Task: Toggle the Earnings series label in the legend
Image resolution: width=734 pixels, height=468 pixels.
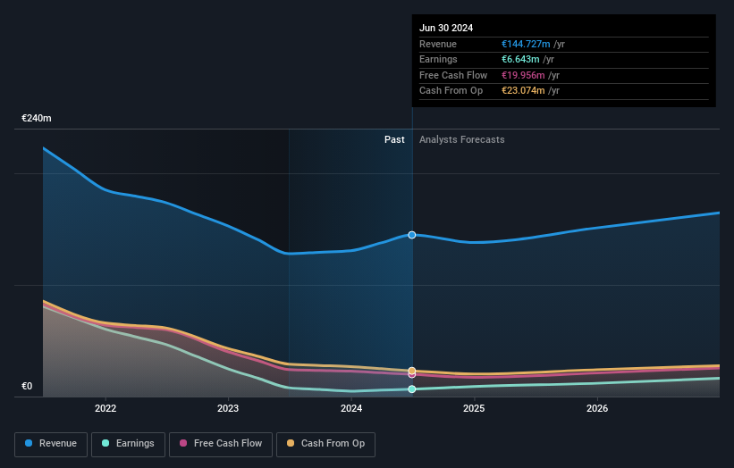Action: point(136,444)
